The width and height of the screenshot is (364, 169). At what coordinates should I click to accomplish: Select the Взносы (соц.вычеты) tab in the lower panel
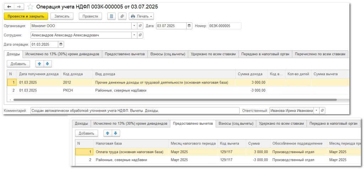(236, 124)
